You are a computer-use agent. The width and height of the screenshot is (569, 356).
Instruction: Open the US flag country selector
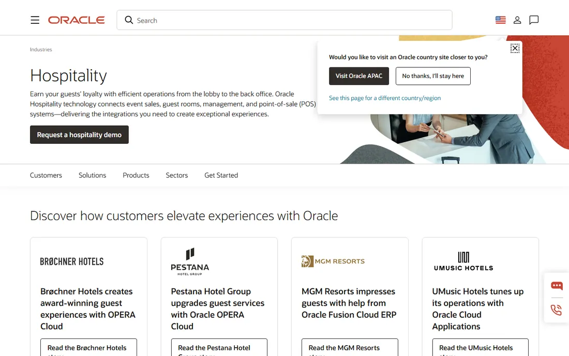[x=500, y=20]
